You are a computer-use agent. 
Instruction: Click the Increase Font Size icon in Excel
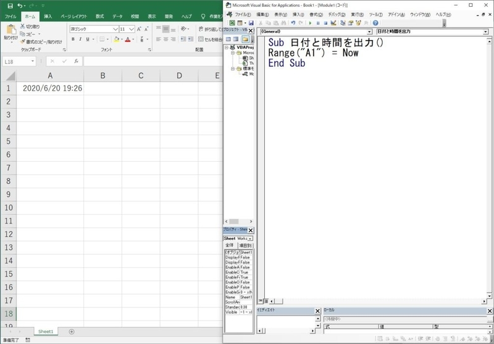click(x=139, y=29)
